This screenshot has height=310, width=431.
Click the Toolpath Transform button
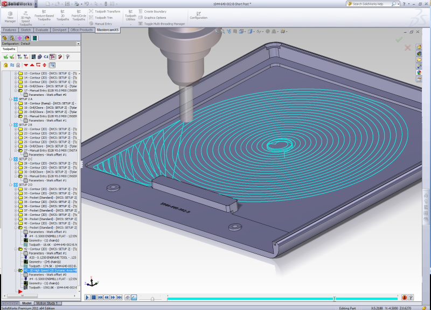(107, 11)
